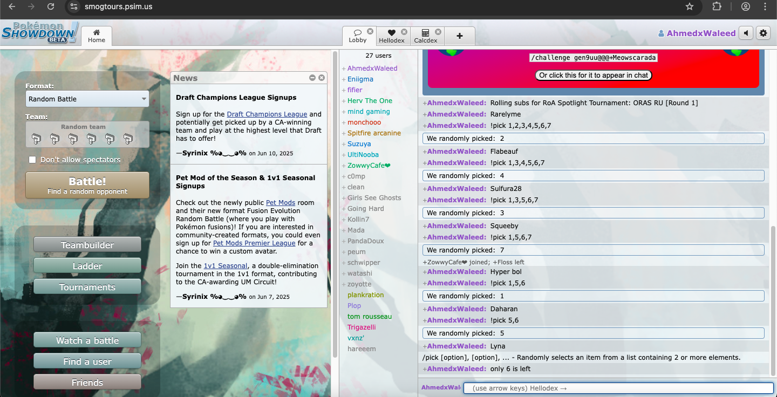The height and width of the screenshot is (397, 777).
Task: Select user Suzuya
Action: (x=359, y=144)
